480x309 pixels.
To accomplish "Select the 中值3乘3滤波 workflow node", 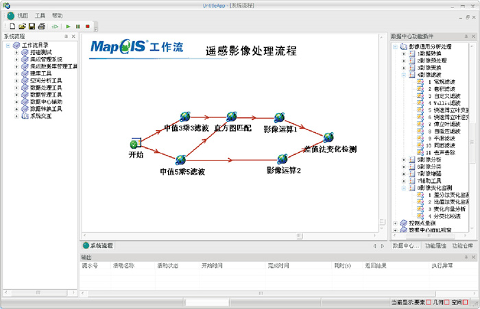I will [x=185, y=116].
